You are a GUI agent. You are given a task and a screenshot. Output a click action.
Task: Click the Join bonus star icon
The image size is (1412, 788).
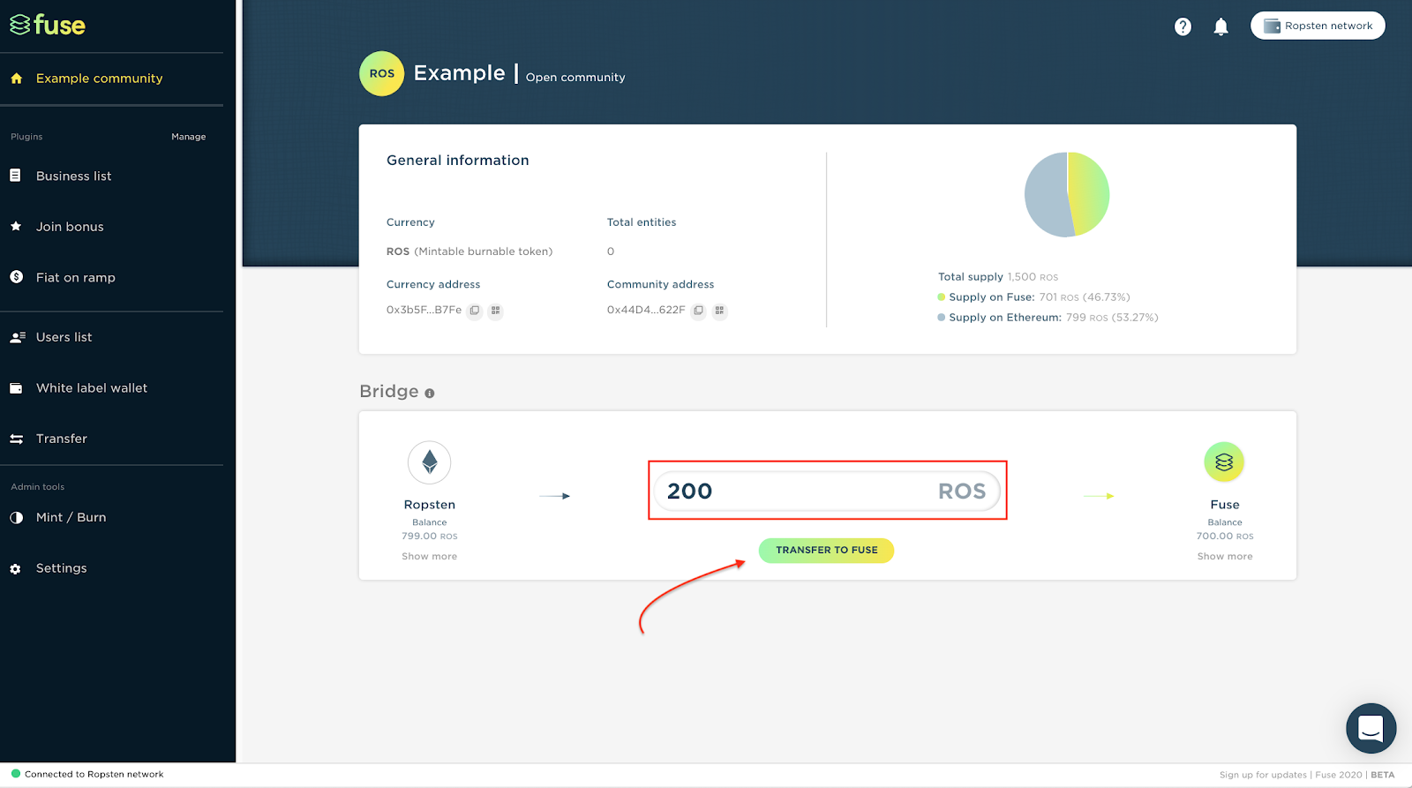tap(16, 226)
